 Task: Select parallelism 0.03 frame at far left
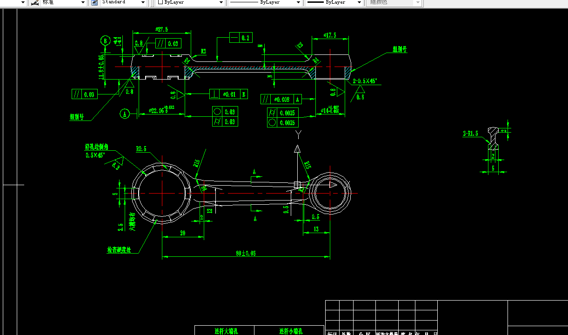point(84,94)
